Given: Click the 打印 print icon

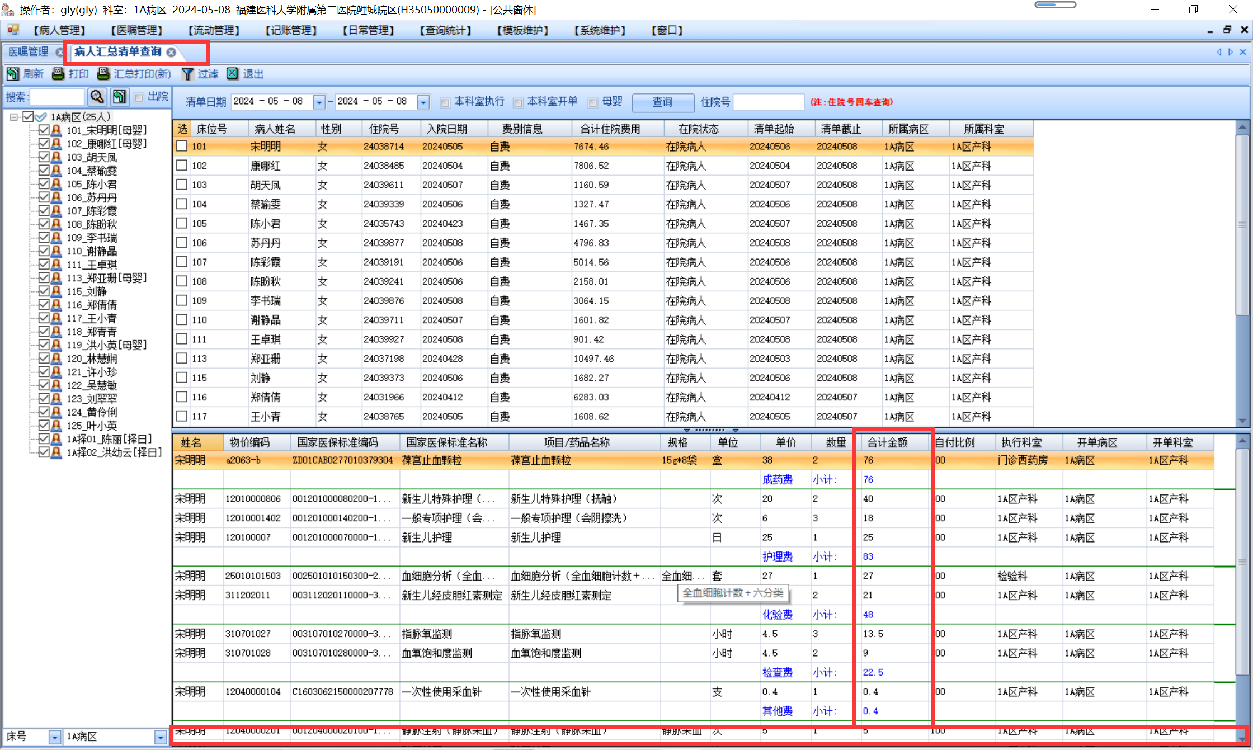Looking at the screenshot, I should (58, 74).
